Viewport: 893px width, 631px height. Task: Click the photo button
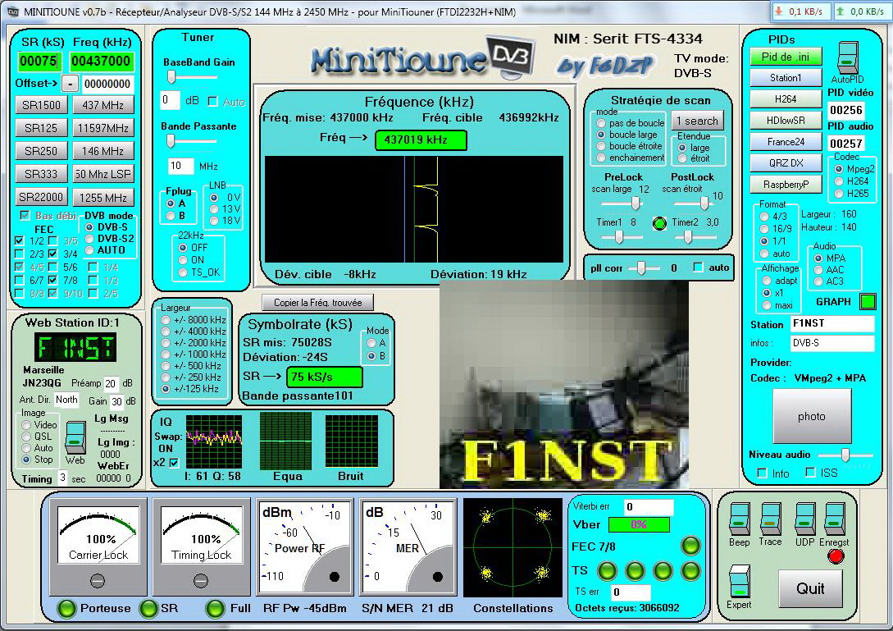(812, 416)
